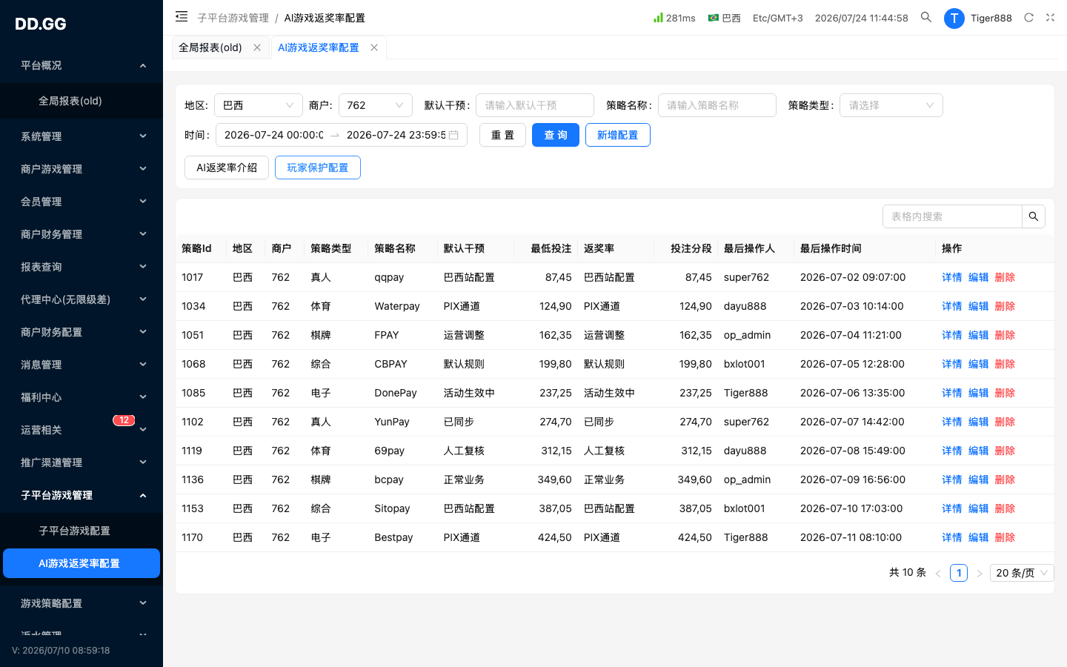Click 删除 for strategy 1017
The width and height of the screenshot is (1067, 667).
pyautogui.click(x=1005, y=277)
